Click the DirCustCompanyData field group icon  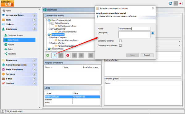click(56, 26)
